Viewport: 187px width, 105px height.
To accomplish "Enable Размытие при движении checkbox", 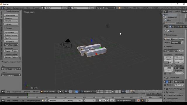I will click(167, 89).
